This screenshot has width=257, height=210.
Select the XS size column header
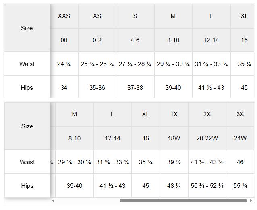coord(97,16)
